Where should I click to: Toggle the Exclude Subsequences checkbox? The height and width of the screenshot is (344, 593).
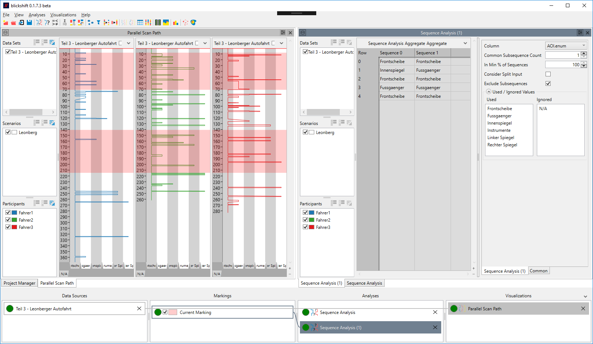[x=548, y=84]
